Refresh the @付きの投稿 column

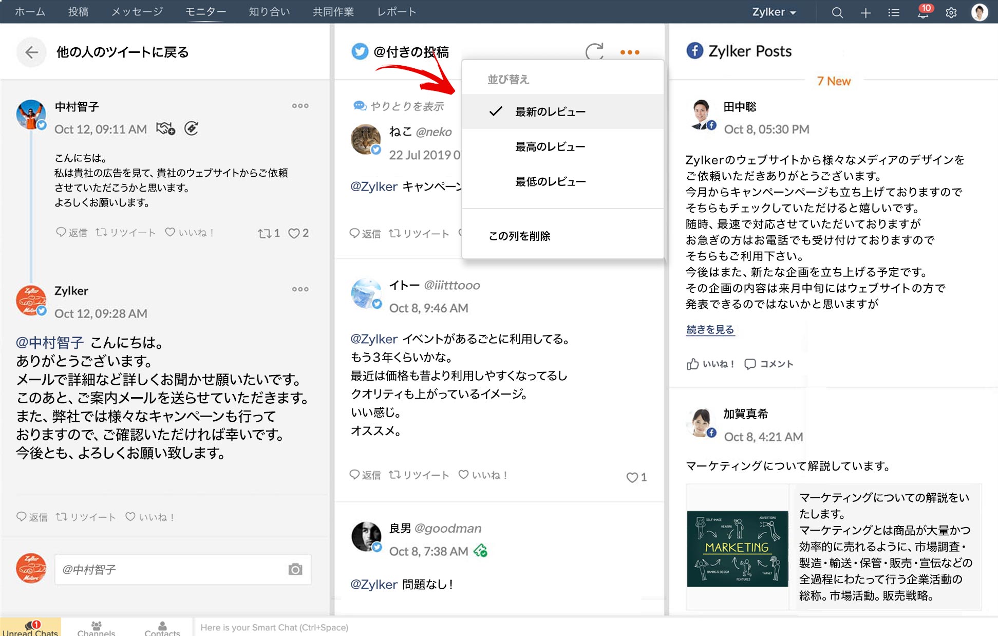[594, 51]
